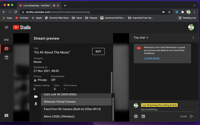Open the News bookmarks folder
The image size is (200, 125).
click(77, 18)
